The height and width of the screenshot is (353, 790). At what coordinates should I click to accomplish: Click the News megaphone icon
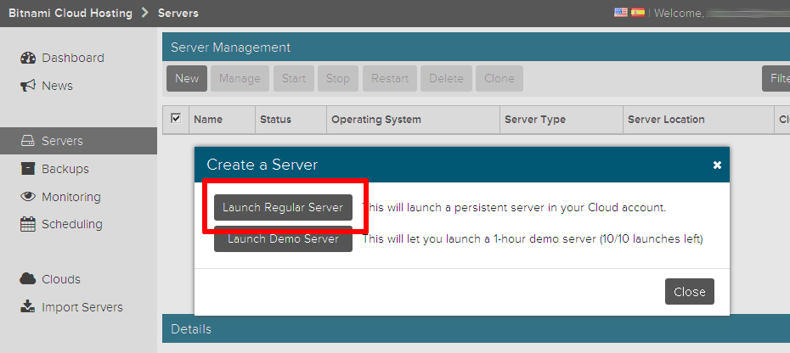tap(28, 86)
